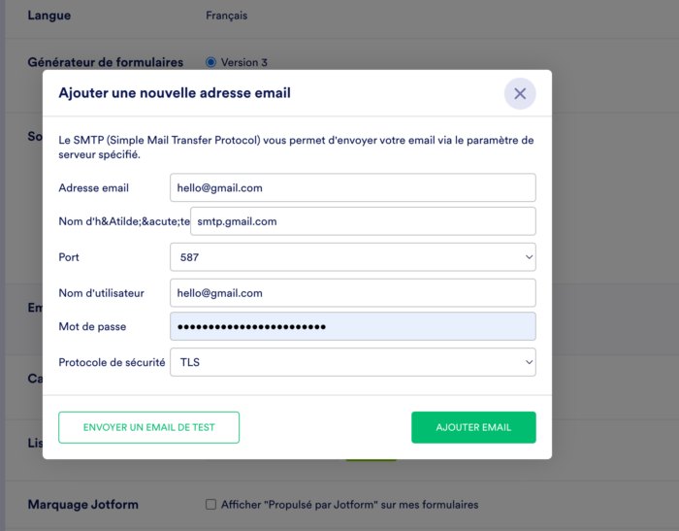Image resolution: width=679 pixels, height=531 pixels.
Task: Select the Version 3 radio button
Action: tap(211, 62)
